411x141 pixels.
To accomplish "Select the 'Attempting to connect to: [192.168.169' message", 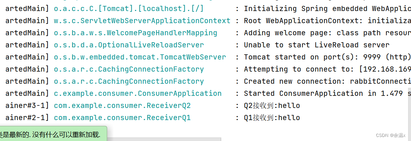I will click(x=327, y=69).
